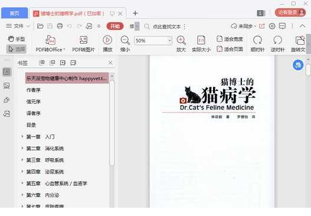Open the 首页 home tab

14,13
